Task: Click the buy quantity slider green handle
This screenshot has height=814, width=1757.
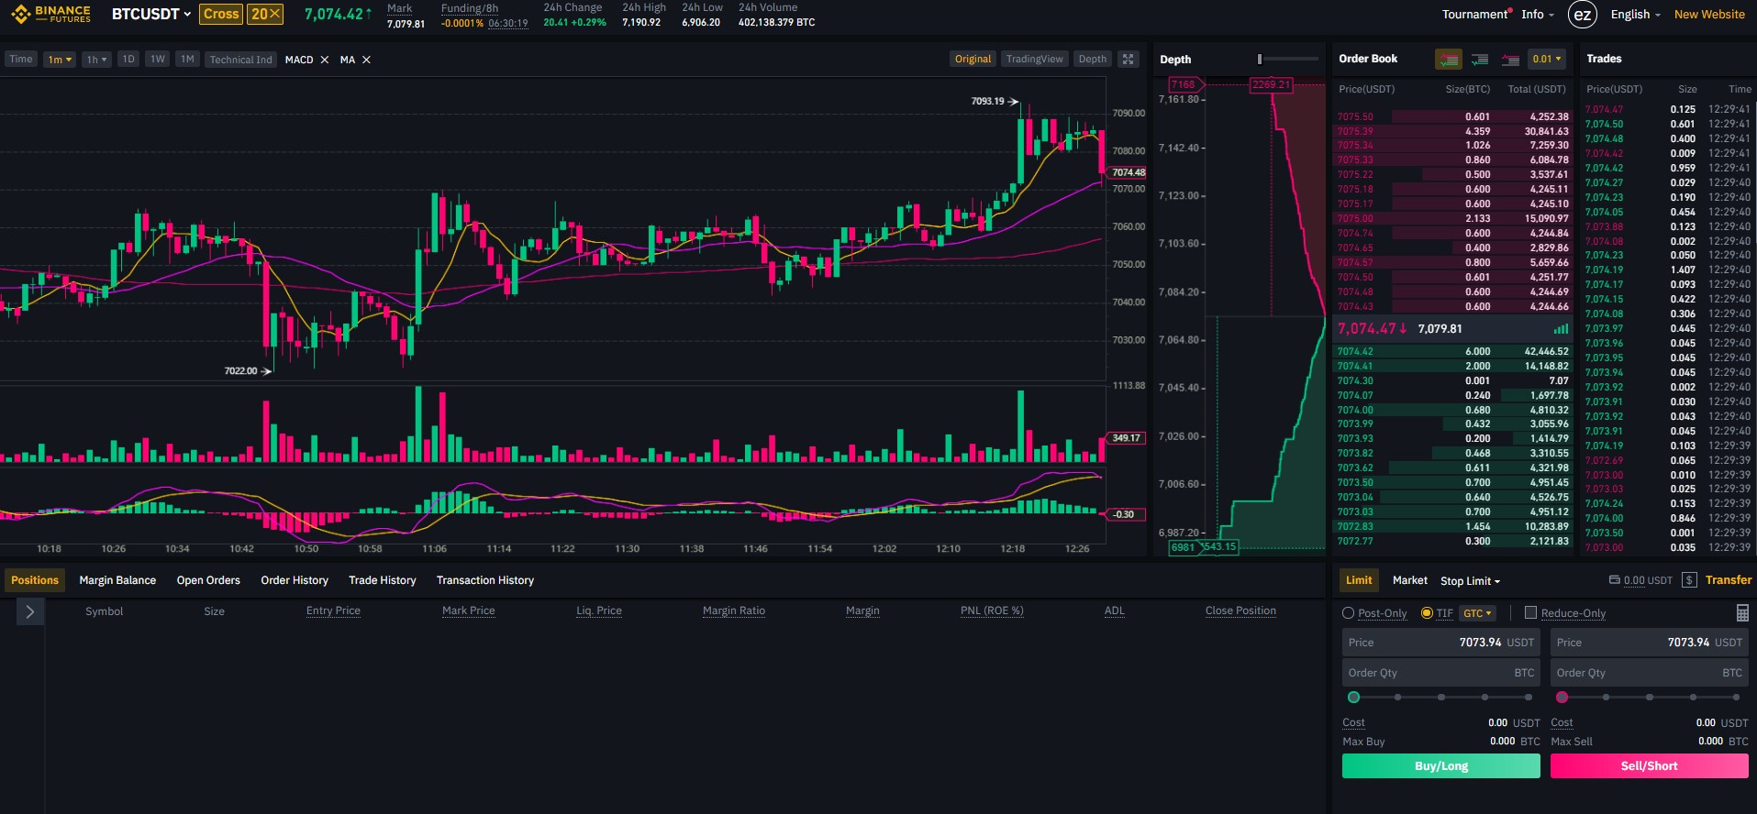Action: 1353,698
